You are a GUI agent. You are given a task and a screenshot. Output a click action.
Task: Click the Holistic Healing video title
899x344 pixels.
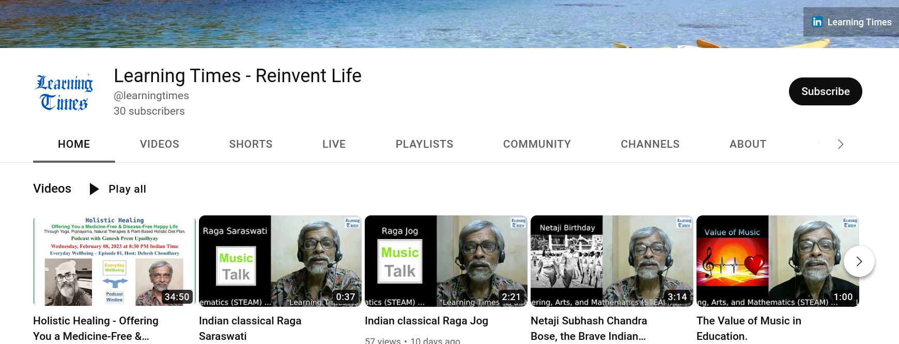pos(96,329)
